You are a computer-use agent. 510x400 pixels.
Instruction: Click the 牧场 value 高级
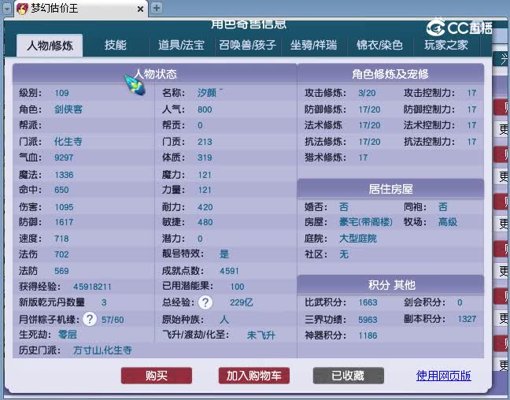(448, 222)
